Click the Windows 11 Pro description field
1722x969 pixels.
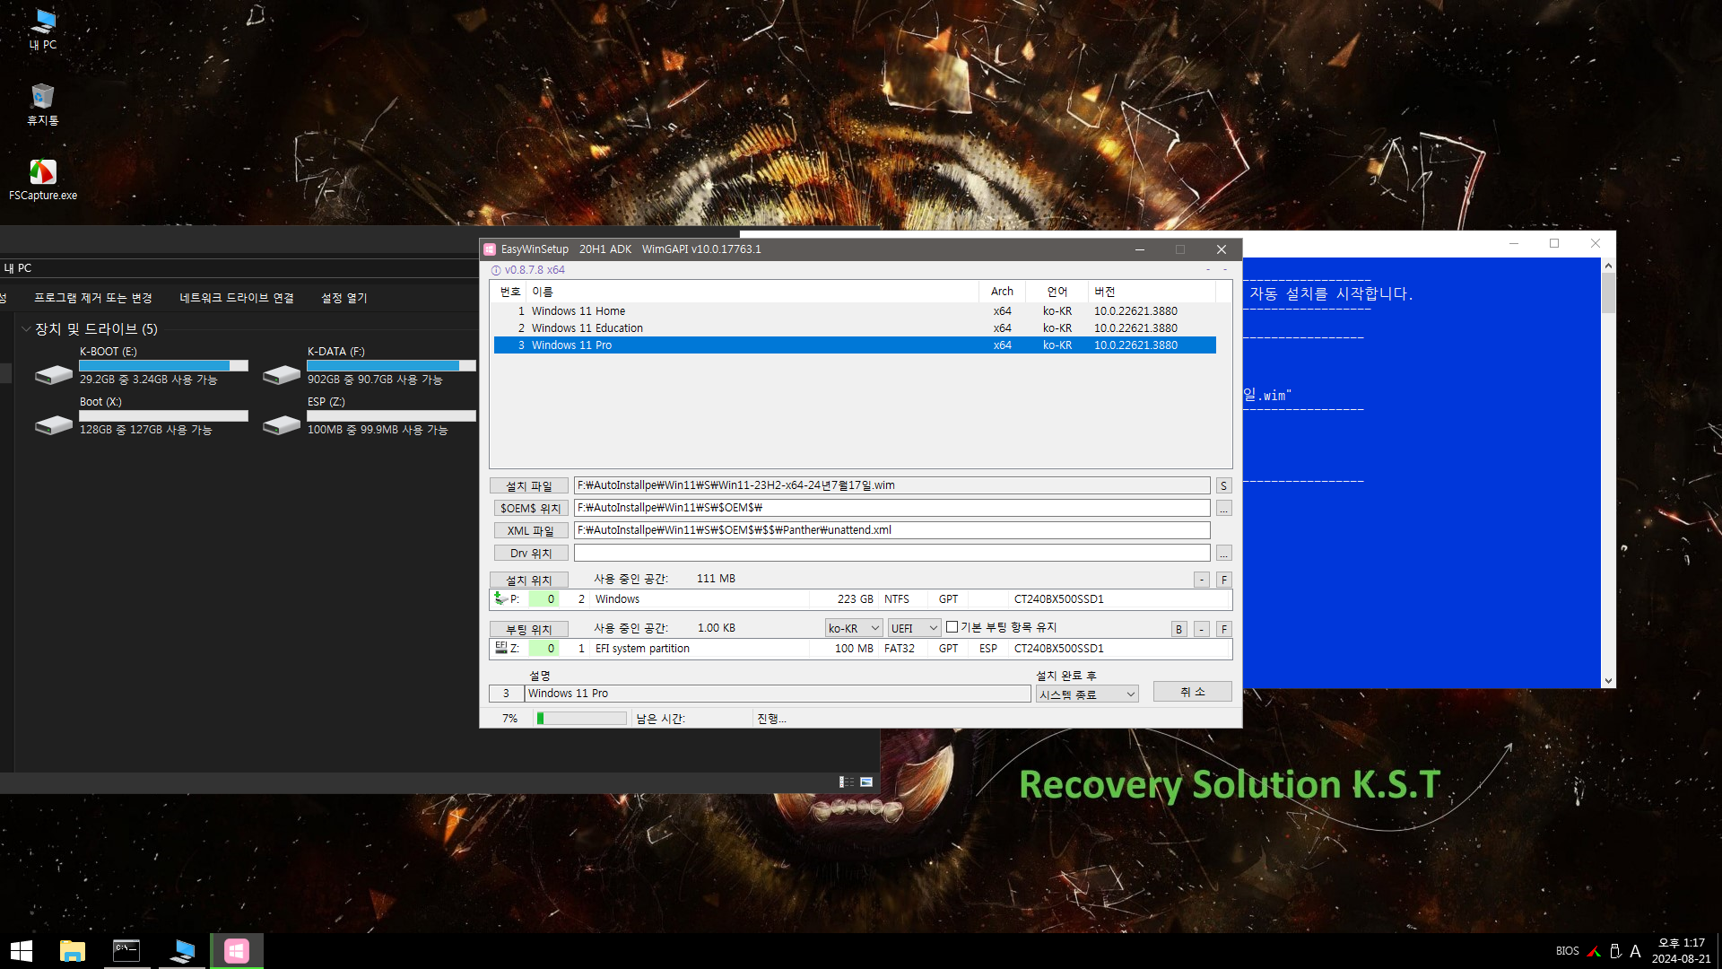click(x=778, y=694)
